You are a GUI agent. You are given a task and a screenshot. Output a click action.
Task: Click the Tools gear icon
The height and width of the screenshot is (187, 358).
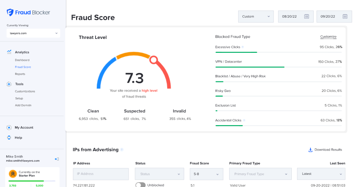tap(9, 84)
